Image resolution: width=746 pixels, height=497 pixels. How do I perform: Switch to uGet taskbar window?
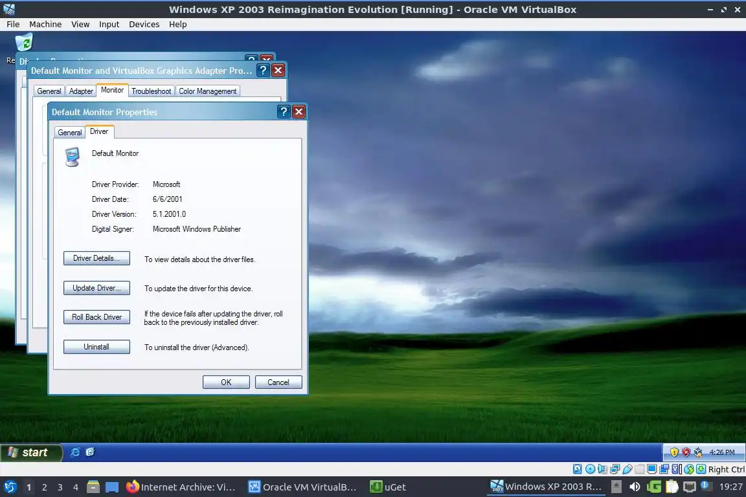[x=389, y=487]
